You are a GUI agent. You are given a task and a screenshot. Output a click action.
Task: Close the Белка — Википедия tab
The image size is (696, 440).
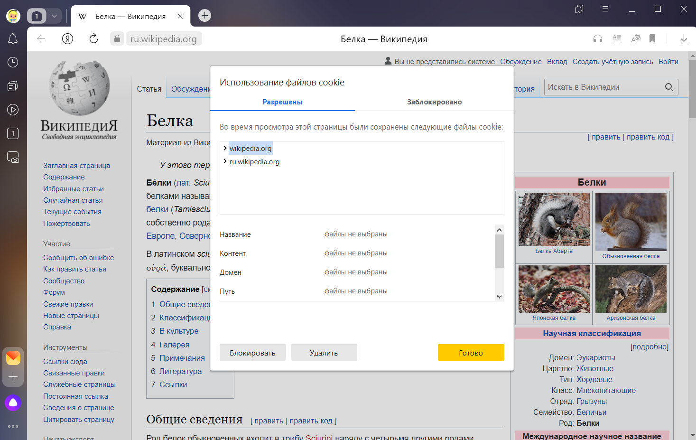(x=180, y=16)
